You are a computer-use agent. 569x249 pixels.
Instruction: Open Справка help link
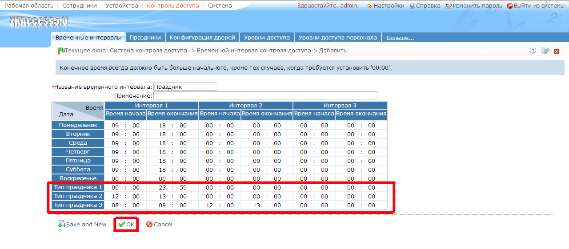[x=425, y=6]
